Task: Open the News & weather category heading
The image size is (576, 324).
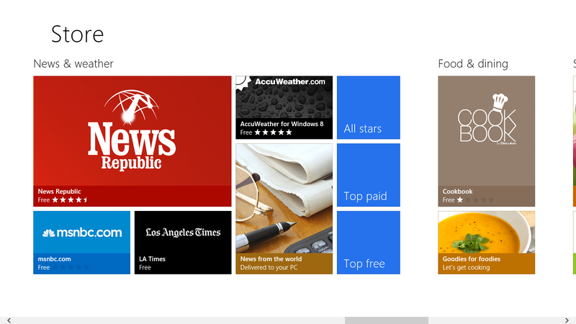Action: pos(73,63)
